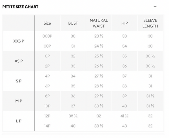Viewport: 169px width, 138px height.
Task: Select the XXS P row label
Action: [x=19, y=41]
